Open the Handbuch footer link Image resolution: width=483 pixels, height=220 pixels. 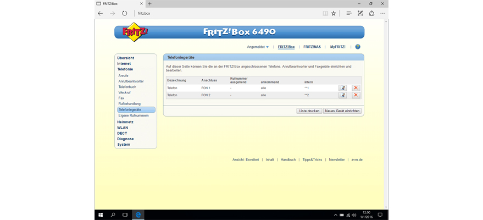pos(288,159)
